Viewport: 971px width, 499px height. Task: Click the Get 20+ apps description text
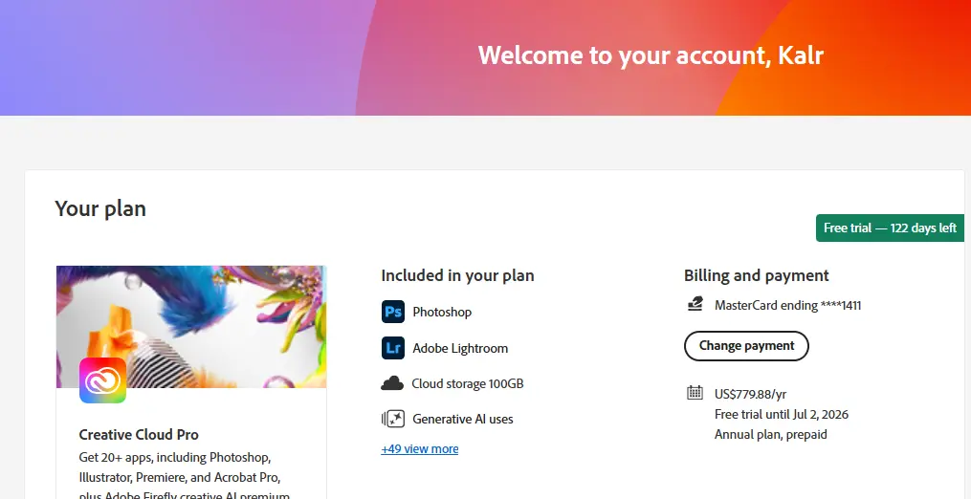tap(185, 477)
